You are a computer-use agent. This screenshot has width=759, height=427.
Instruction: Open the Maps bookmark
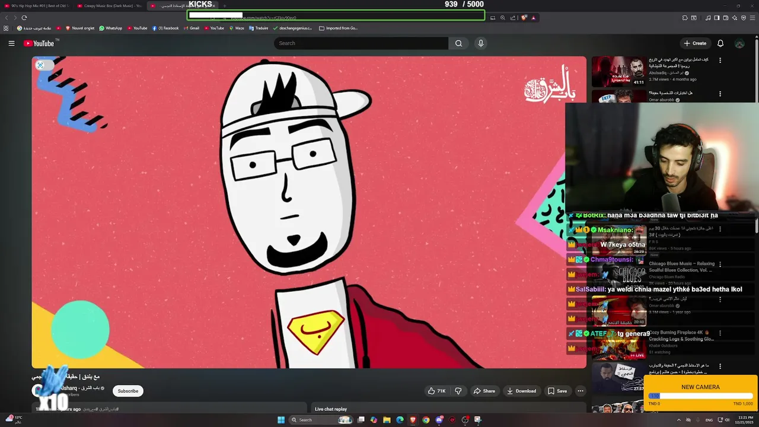(237, 28)
